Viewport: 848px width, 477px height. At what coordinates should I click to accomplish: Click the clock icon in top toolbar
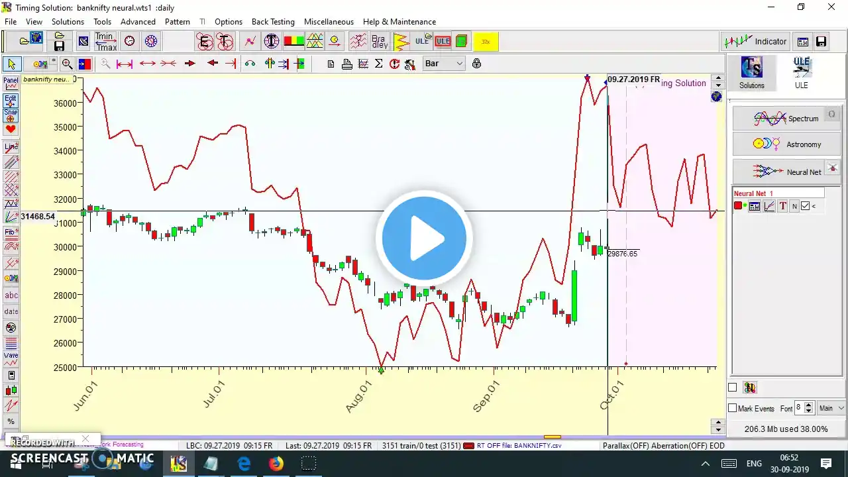tap(130, 41)
